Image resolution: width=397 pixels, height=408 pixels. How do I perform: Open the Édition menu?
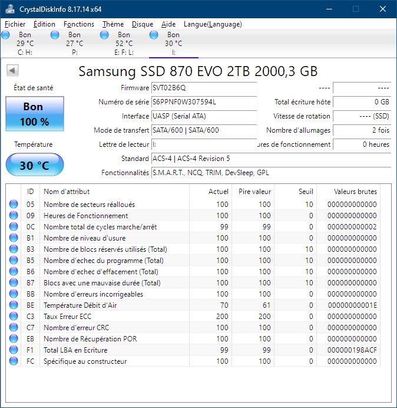click(x=44, y=24)
